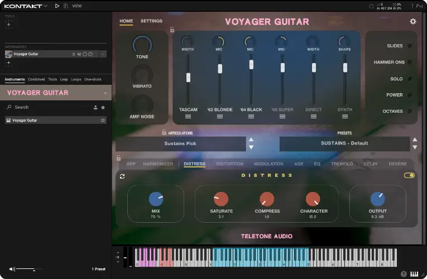Open the REVERB effects tab
Screen dimensions: 427x279
[x=397, y=164]
